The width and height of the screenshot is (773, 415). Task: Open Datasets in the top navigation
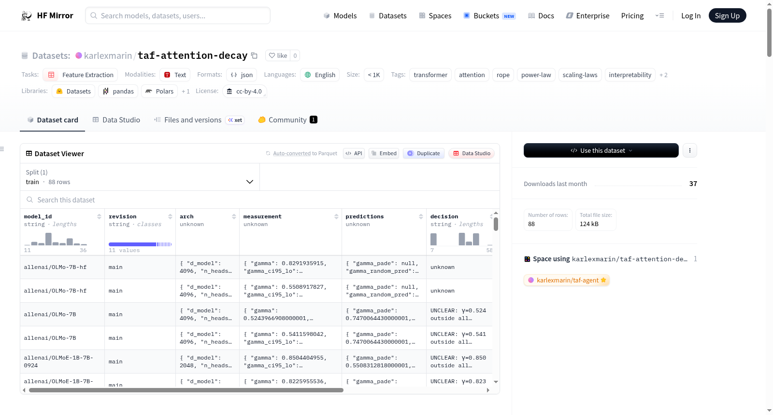[x=387, y=16]
